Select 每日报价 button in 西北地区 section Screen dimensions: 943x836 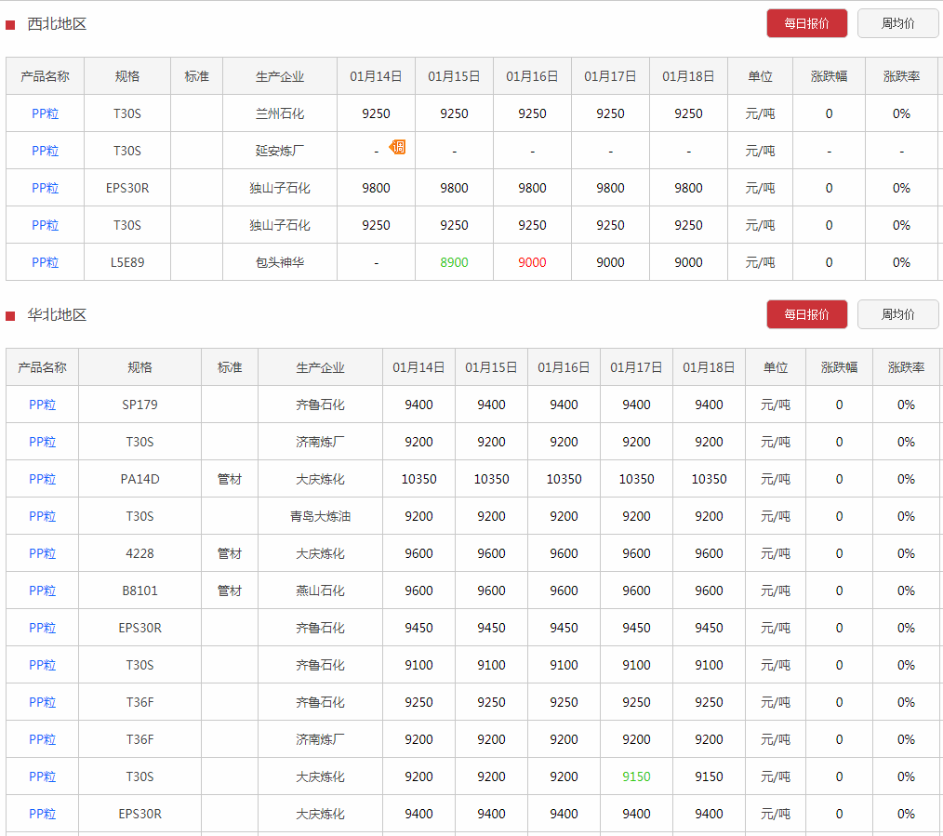(806, 23)
